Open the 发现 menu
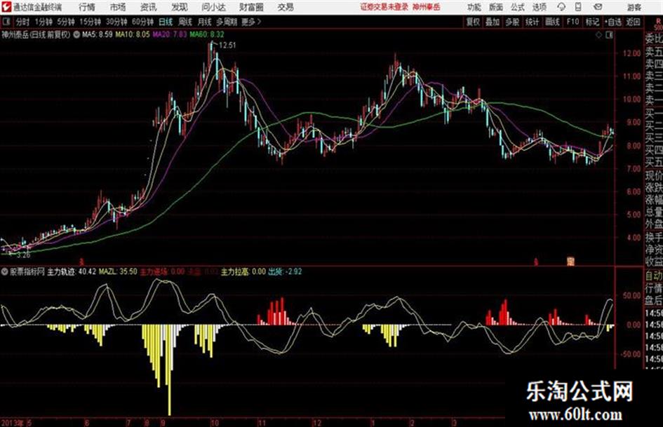 (x=179, y=7)
